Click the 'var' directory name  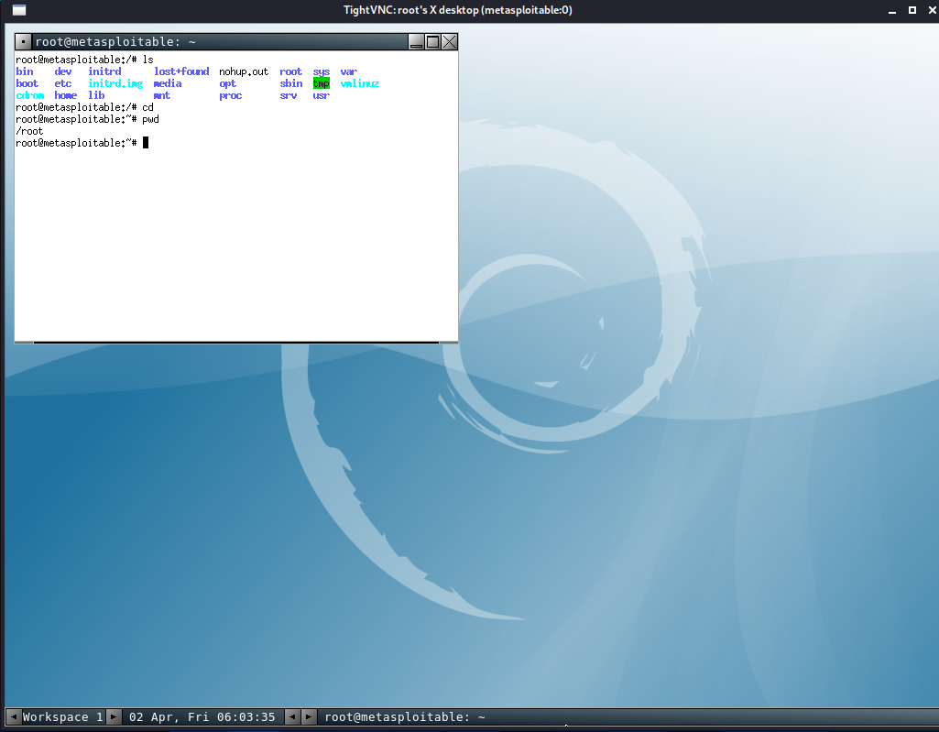348,71
